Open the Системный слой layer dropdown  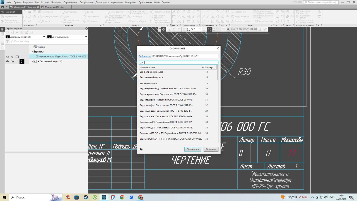[x=86, y=37]
